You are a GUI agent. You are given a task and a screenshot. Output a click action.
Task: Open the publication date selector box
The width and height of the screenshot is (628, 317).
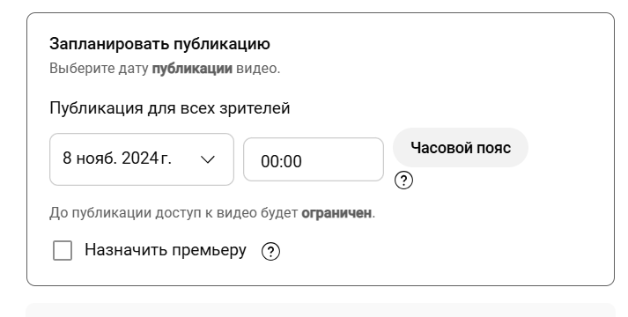coord(142,159)
